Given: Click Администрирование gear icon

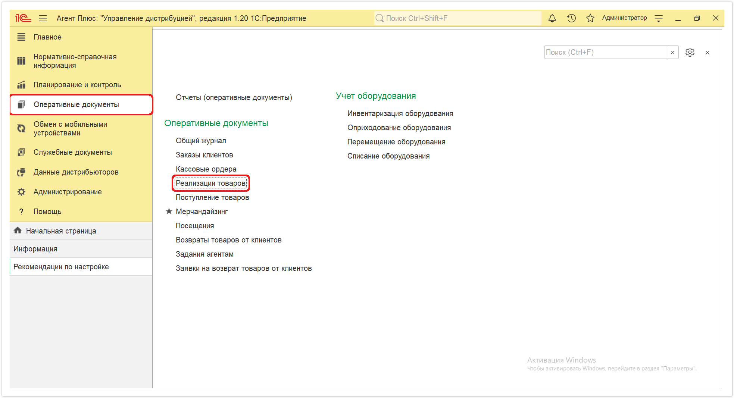Looking at the screenshot, I should coord(21,192).
